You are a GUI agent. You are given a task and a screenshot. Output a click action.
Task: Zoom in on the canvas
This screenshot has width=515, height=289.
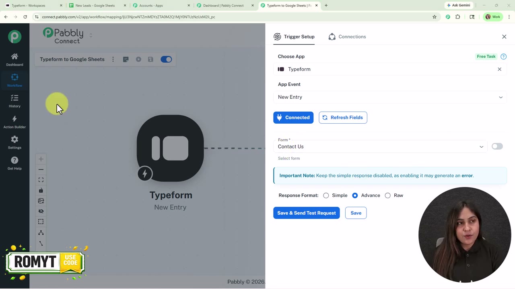coord(41,159)
